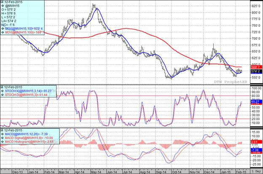Image resolution: width=263 pixels, height=174 pixels.
Task: Click the O = 575'2 open value
Action: (x=8, y=10)
